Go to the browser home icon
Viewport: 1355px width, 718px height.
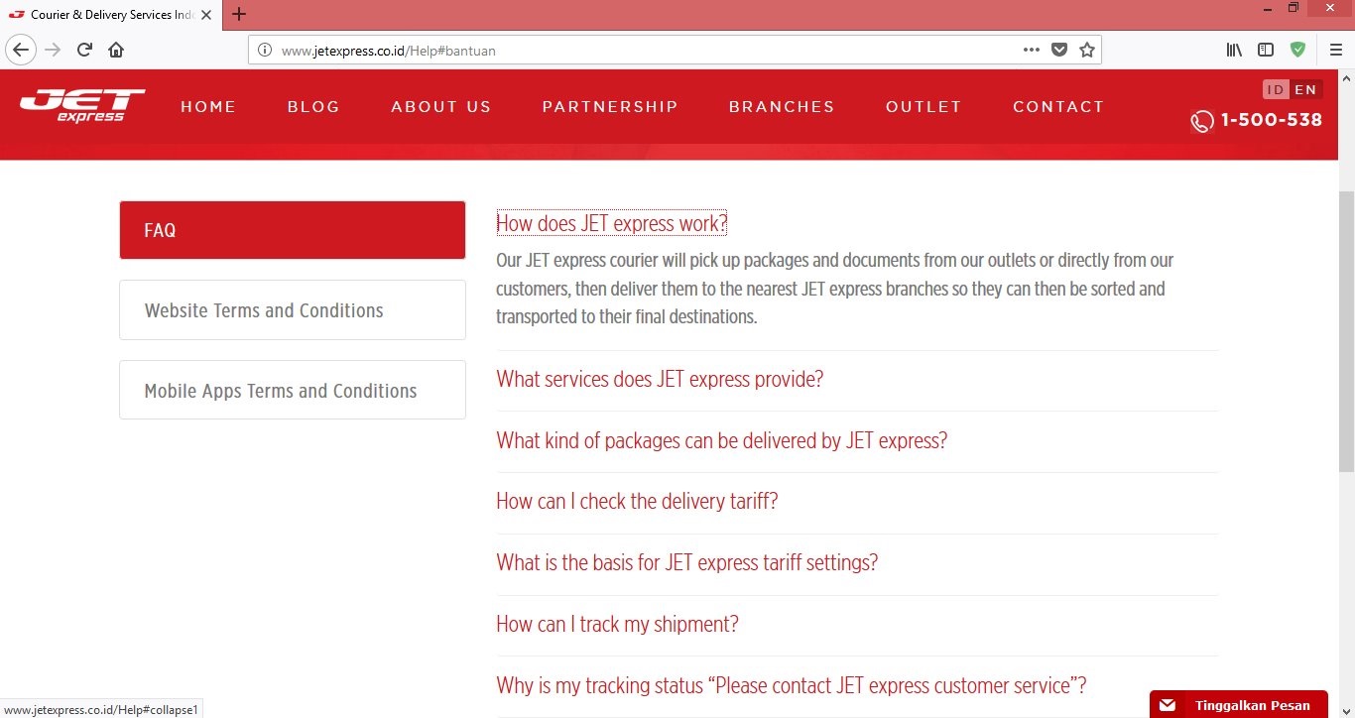116,50
